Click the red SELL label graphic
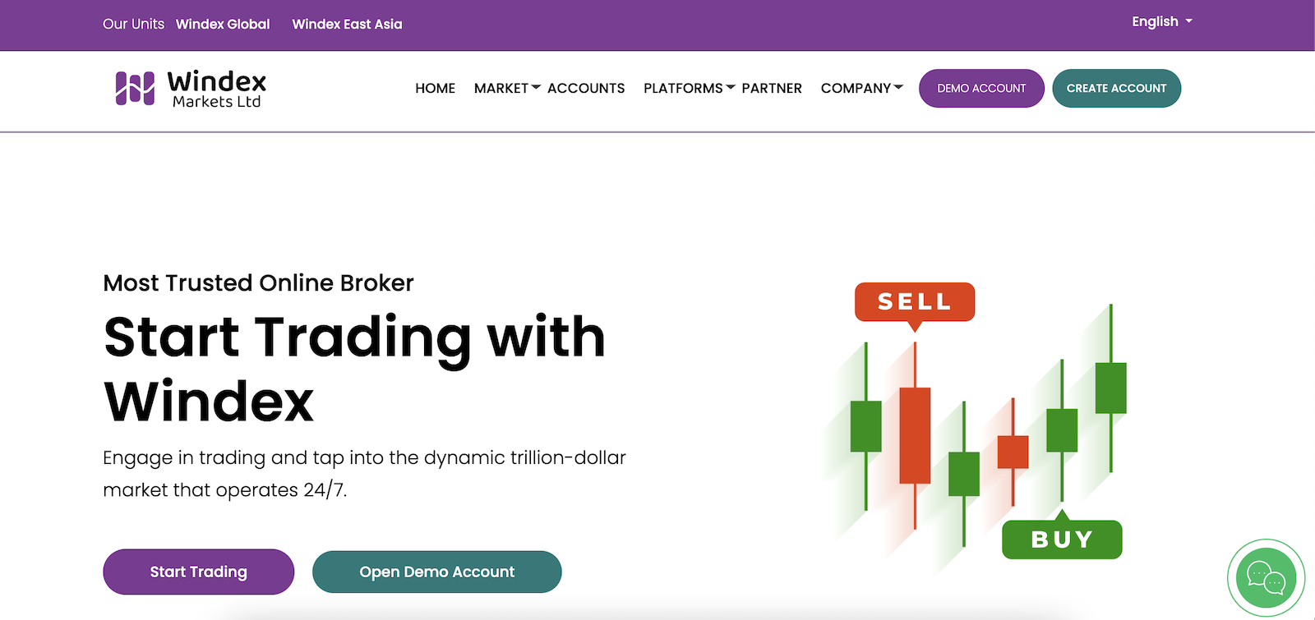This screenshot has width=1315, height=620. [x=915, y=302]
